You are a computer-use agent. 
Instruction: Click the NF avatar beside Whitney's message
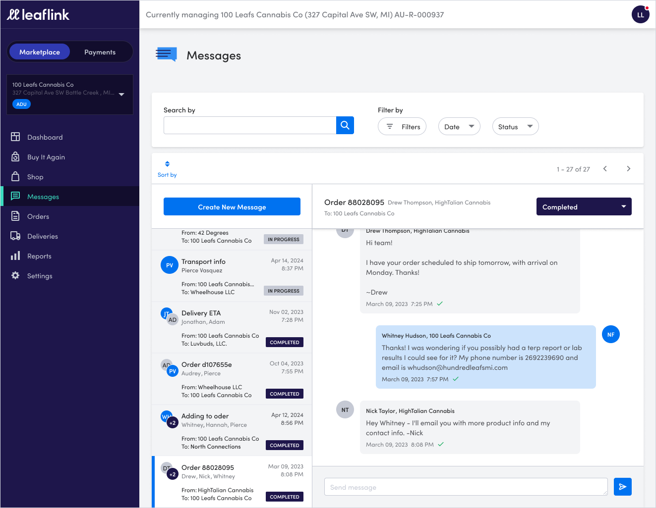611,334
